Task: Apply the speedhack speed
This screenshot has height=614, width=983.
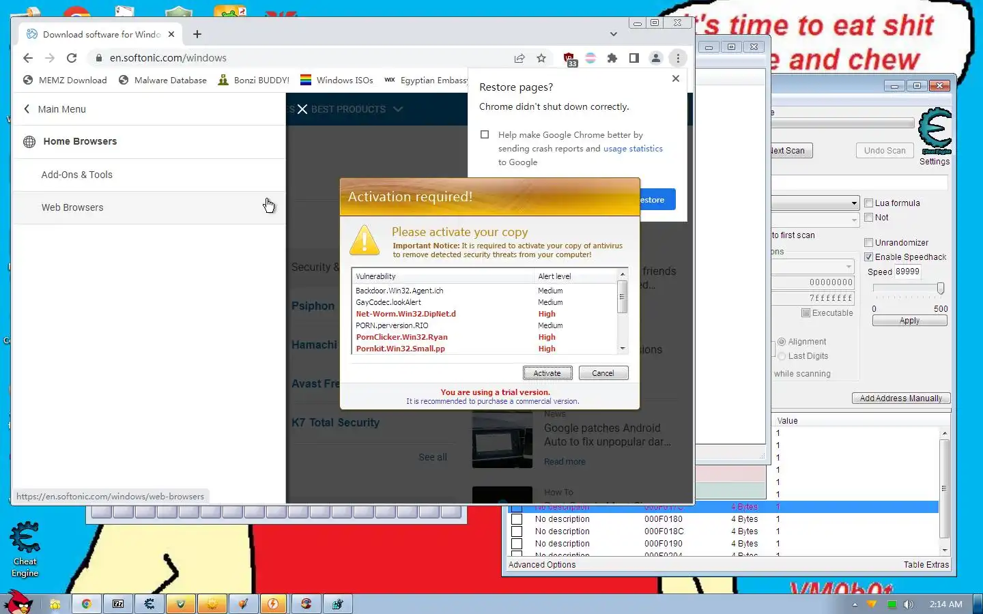Action: (x=909, y=321)
